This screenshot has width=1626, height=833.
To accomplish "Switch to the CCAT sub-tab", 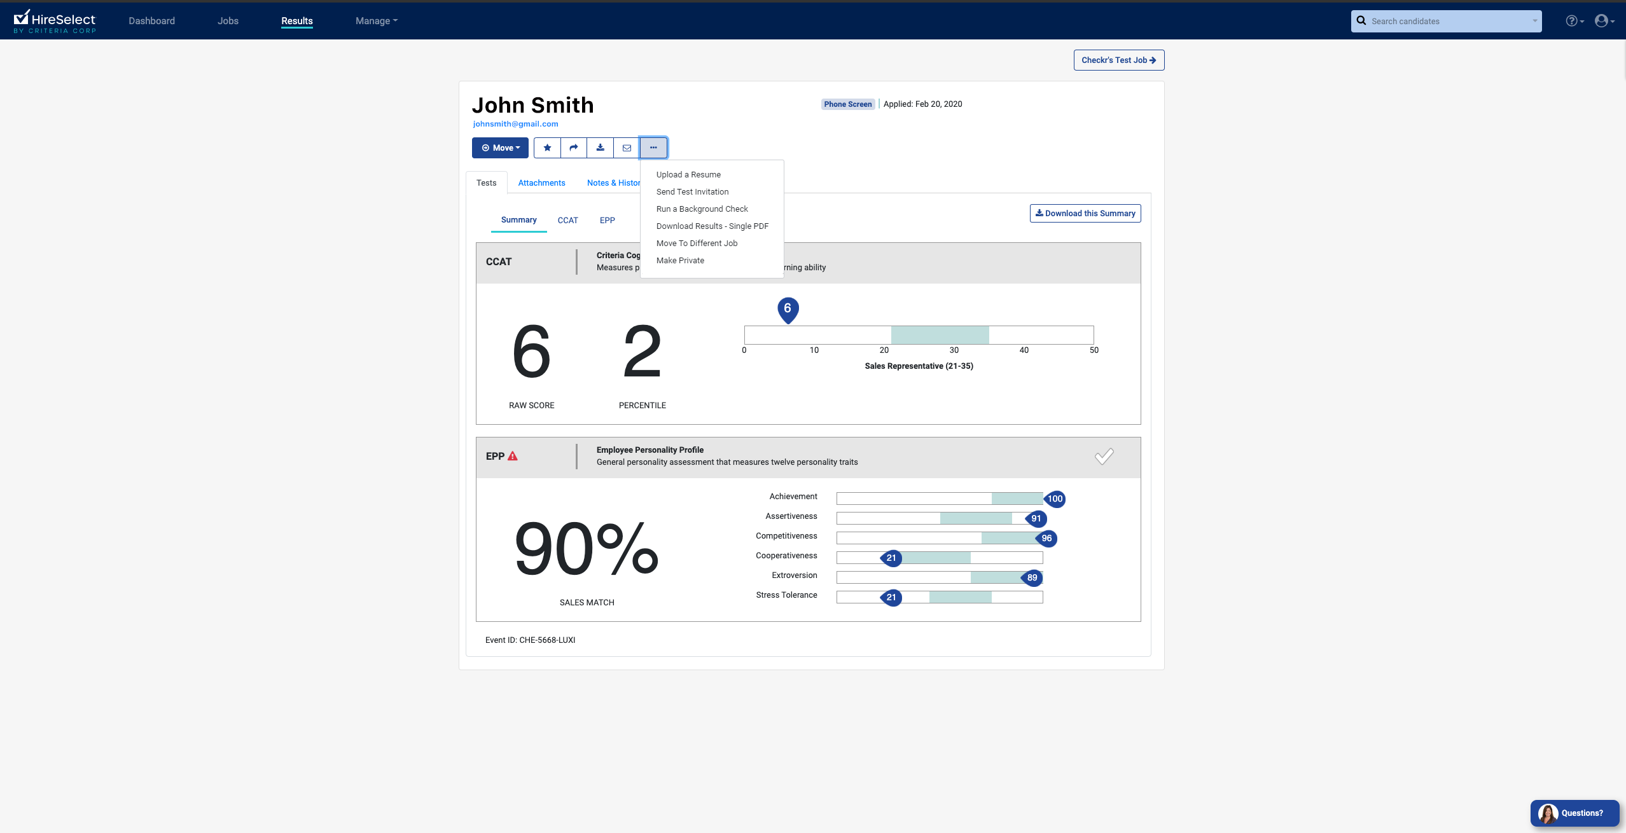I will (567, 220).
